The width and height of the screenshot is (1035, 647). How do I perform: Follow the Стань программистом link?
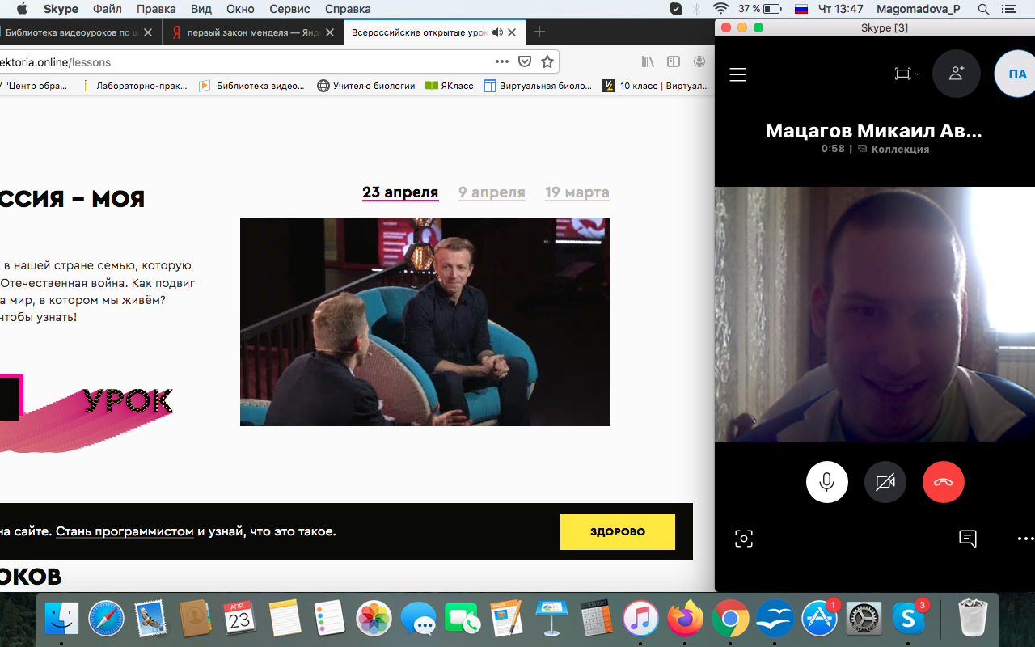(x=125, y=531)
